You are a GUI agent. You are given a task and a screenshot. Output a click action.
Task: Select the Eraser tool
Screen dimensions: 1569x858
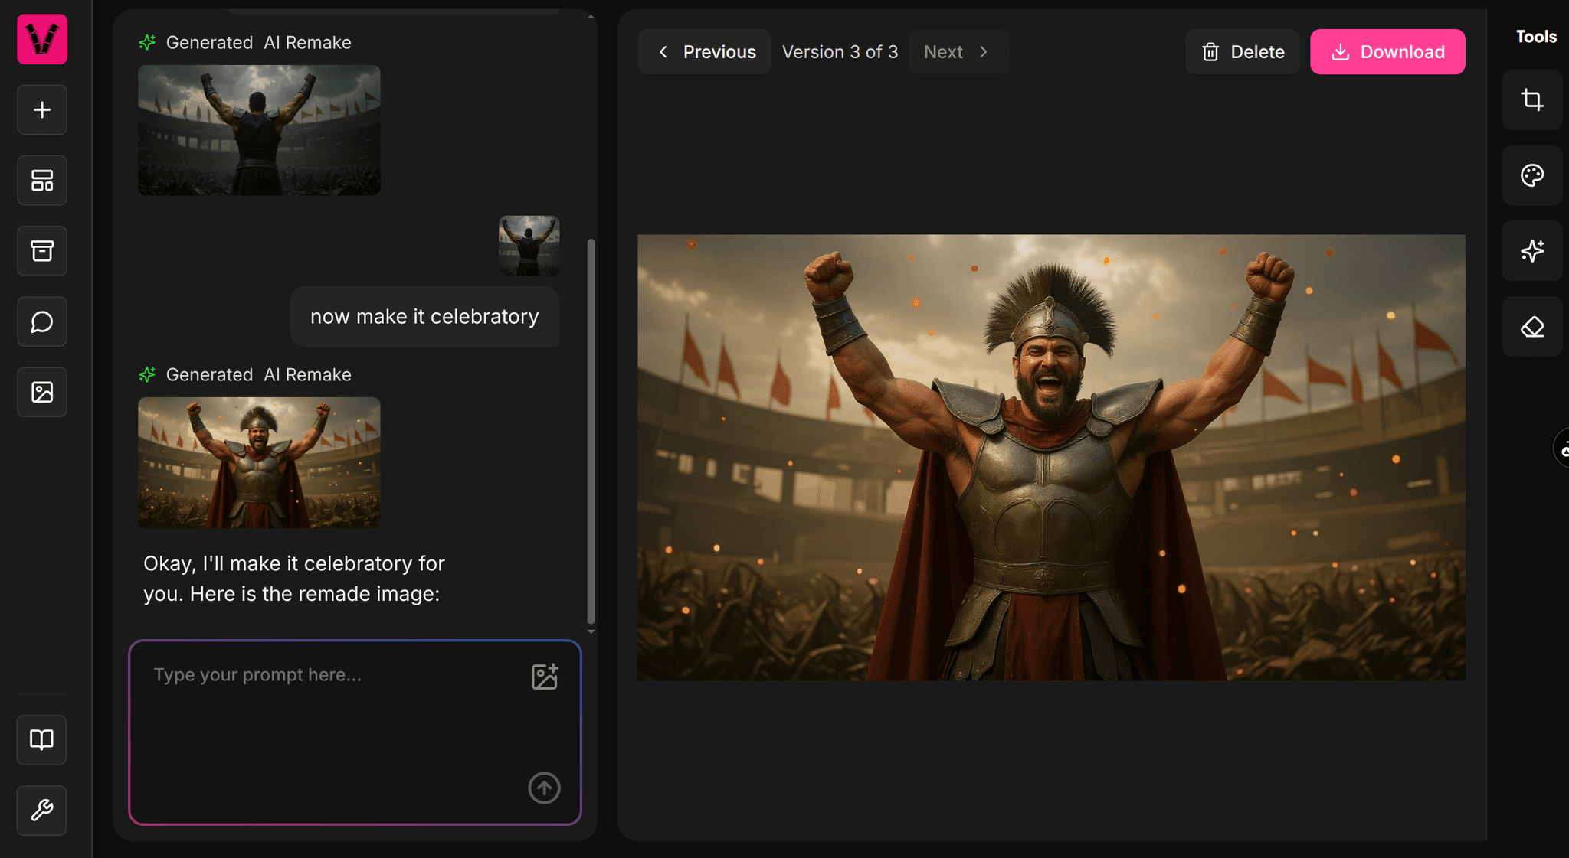pos(1531,328)
